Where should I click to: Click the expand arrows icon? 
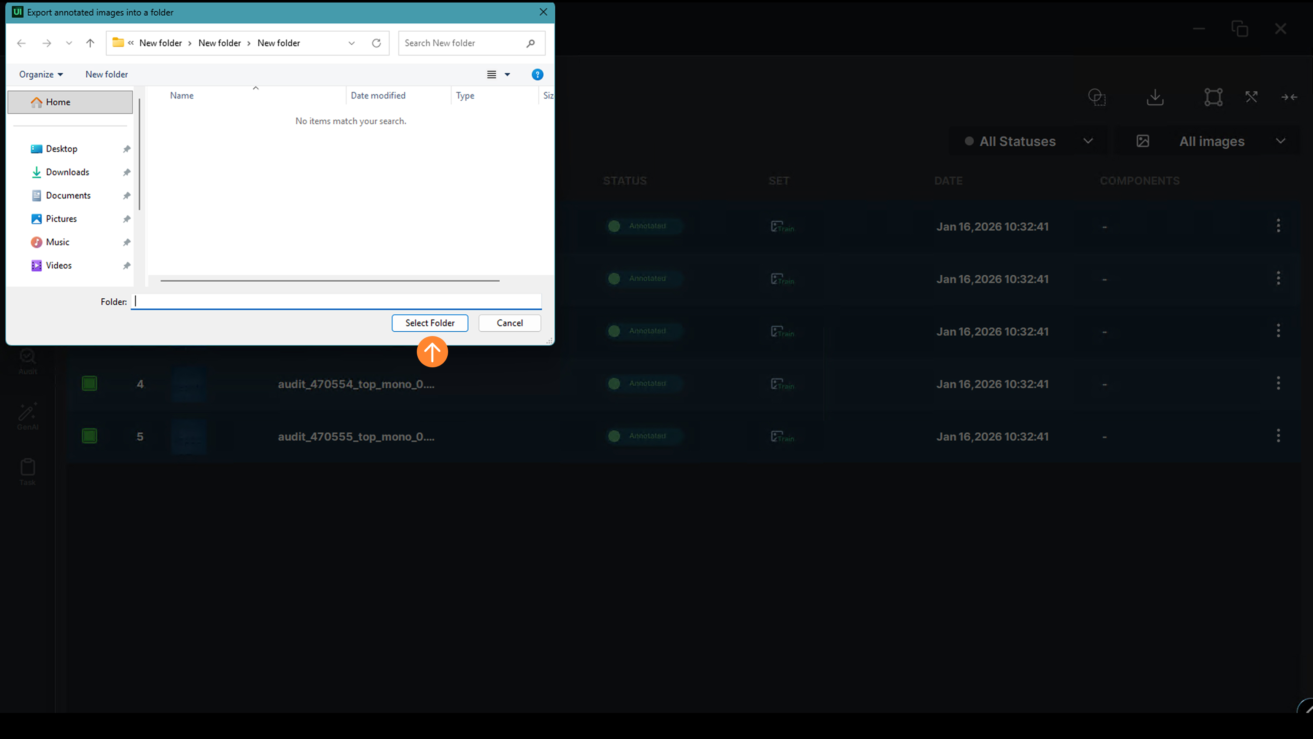[1251, 97]
